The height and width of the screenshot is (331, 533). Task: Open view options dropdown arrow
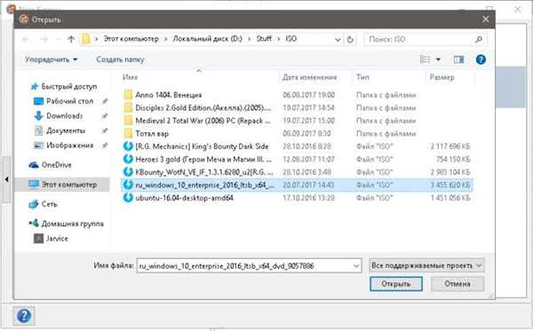click(x=438, y=59)
